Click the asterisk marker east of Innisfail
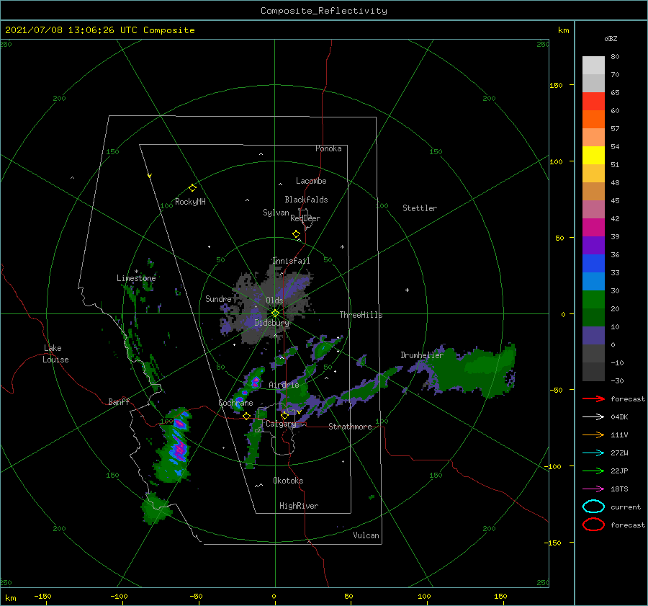Viewport: 648px width, 606px height. pos(342,247)
